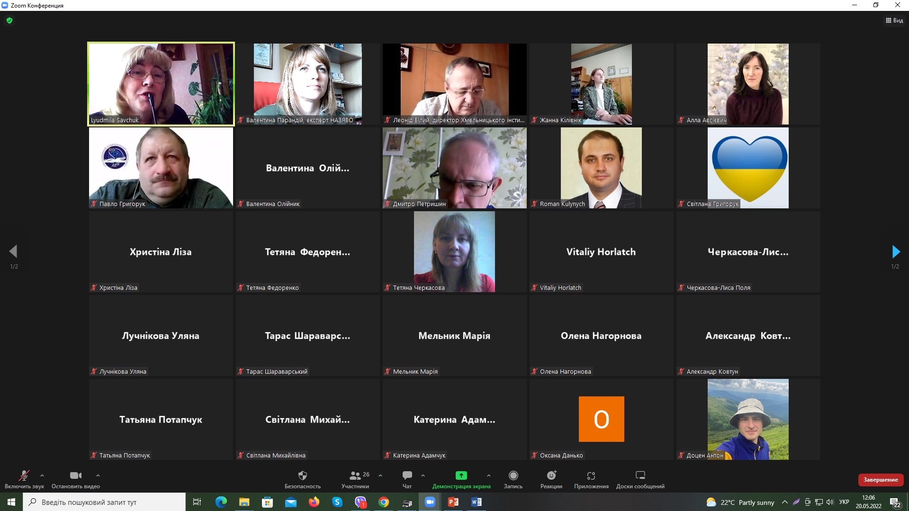Click the name label Олена Нагорнова
909x511 pixels.
click(566, 372)
